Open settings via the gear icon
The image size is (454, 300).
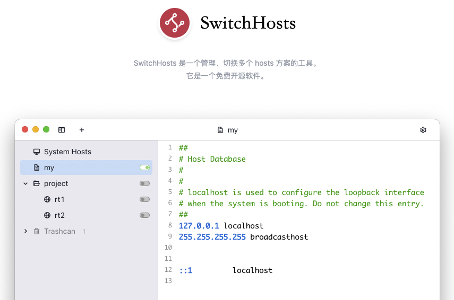[x=423, y=130]
